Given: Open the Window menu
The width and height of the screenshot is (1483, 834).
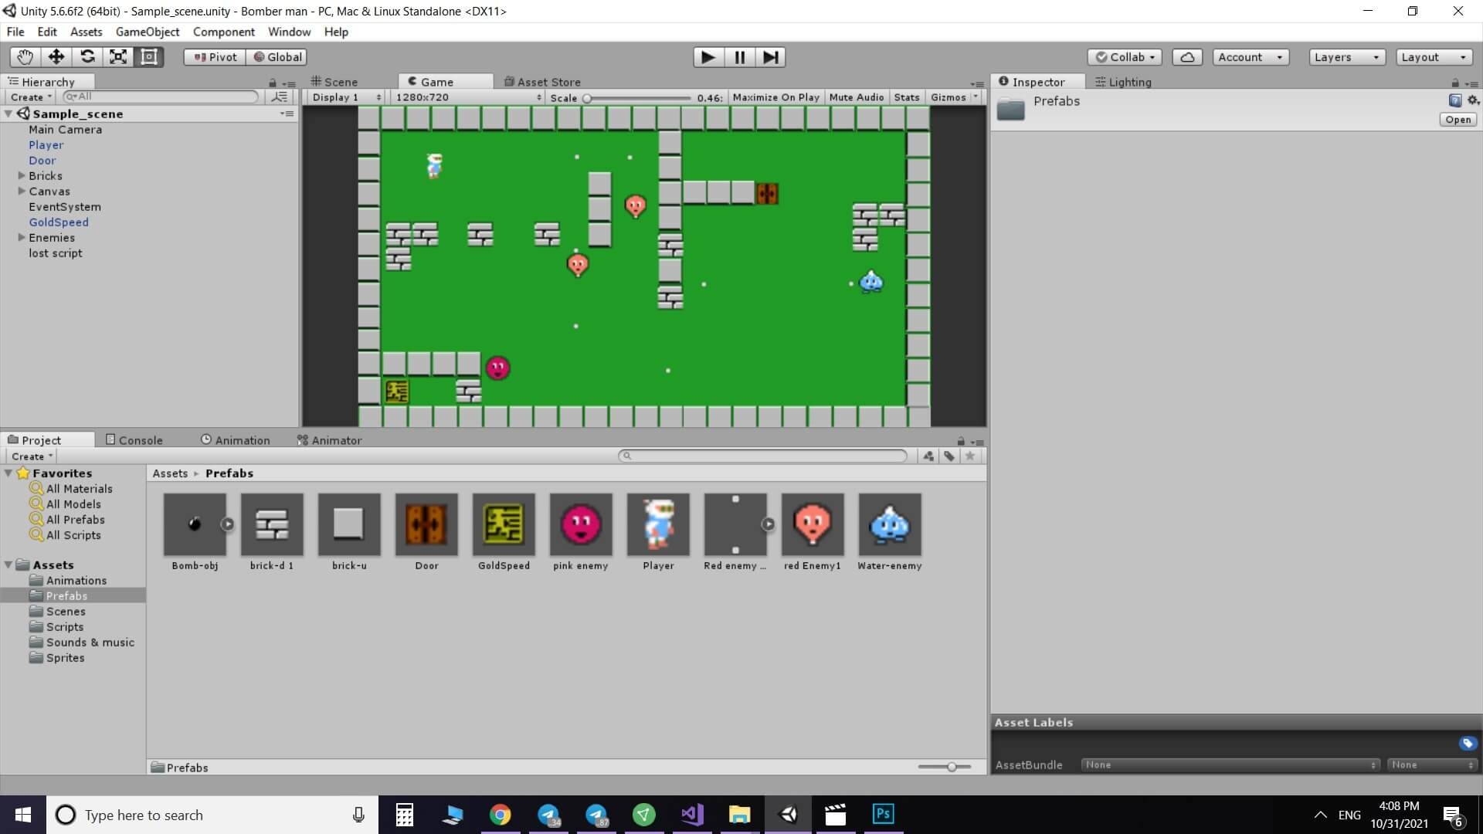Looking at the screenshot, I should [x=289, y=32].
